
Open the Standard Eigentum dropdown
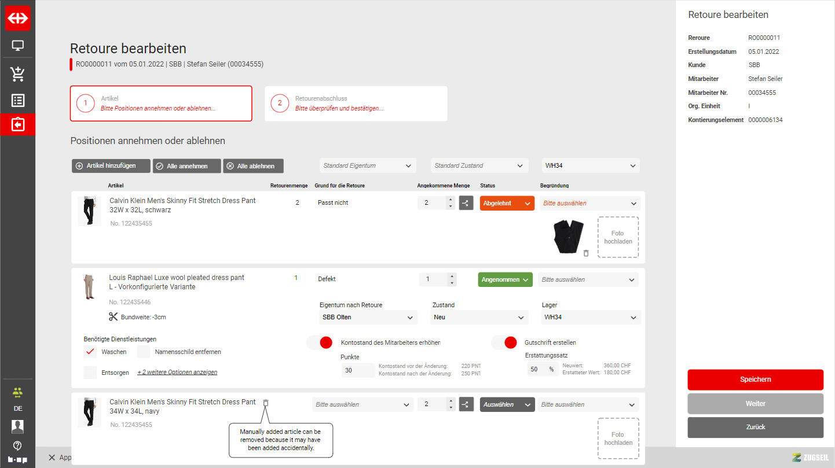tap(368, 166)
